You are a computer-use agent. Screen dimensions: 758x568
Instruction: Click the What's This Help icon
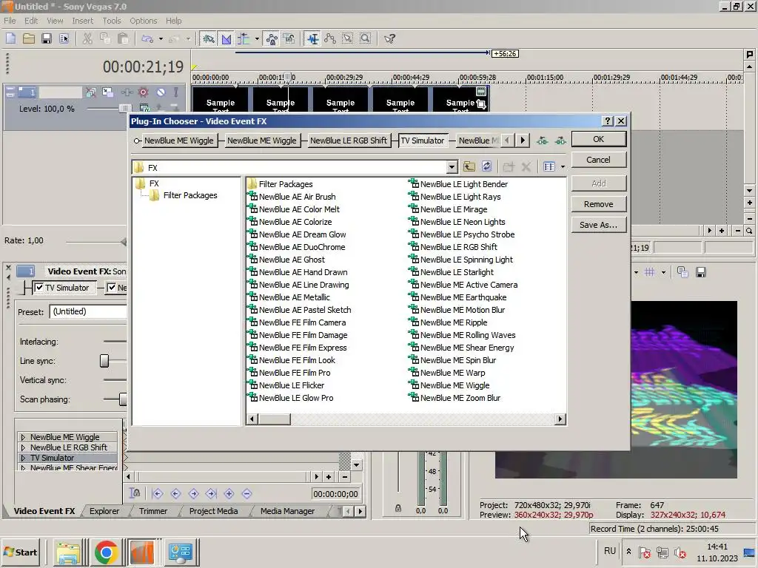tap(389, 38)
